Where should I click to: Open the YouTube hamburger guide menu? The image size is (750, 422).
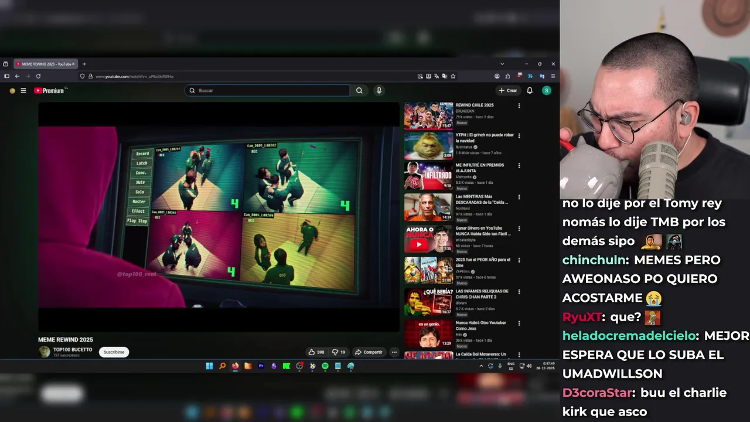[23, 90]
